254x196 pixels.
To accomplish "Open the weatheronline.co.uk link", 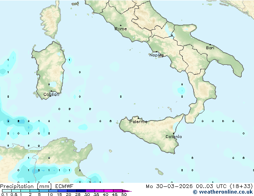I will tap(223, 192).
